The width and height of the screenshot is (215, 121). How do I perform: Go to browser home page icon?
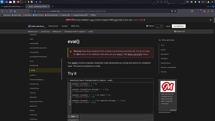point(15,11)
